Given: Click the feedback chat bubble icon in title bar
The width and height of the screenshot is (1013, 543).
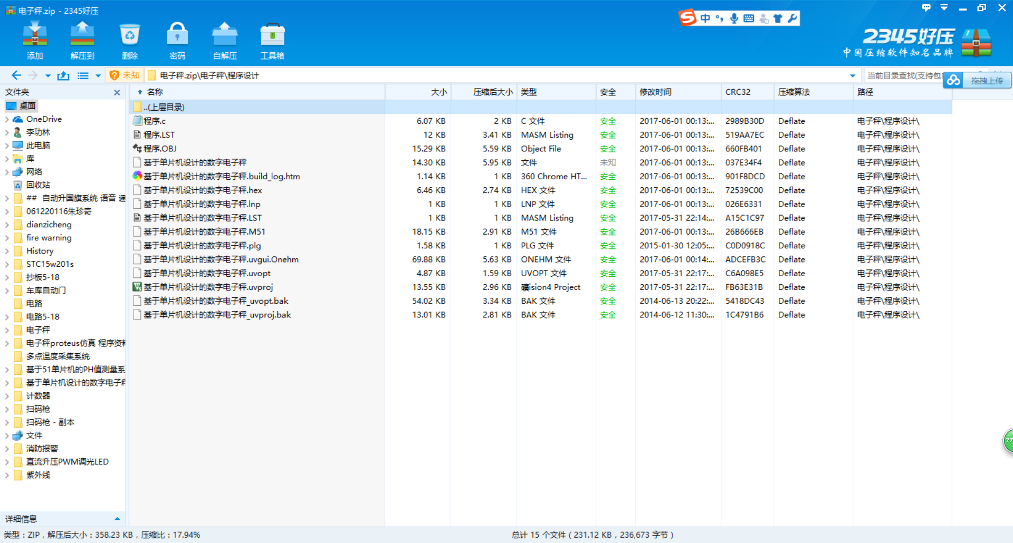Looking at the screenshot, I should pyautogui.click(x=926, y=7).
